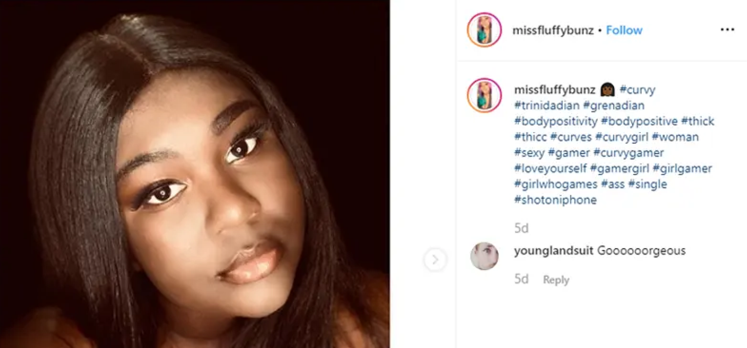Open younglandsuit's profile via username
747x348 pixels.
553,251
